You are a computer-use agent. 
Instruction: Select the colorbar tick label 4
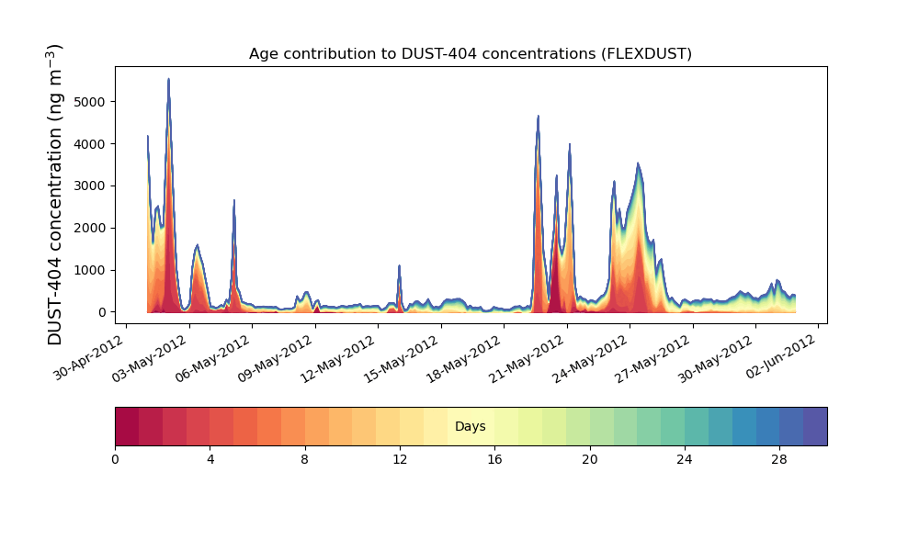[210, 460]
